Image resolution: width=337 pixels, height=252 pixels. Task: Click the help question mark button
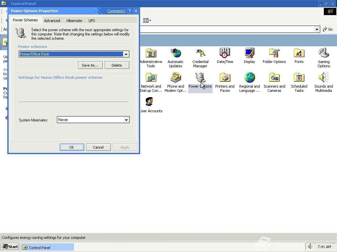click(129, 11)
